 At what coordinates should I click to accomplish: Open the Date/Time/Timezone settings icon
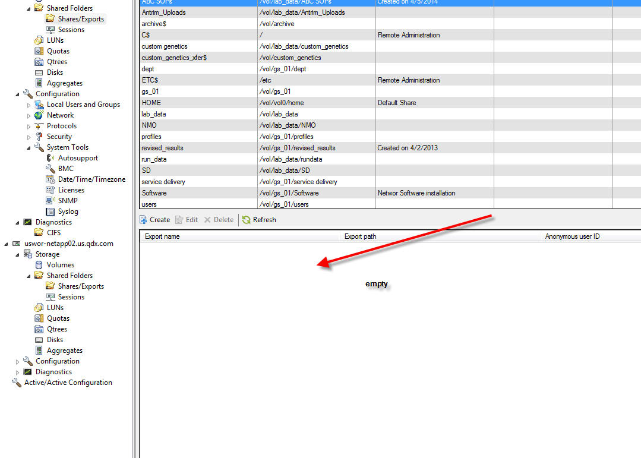pos(50,179)
